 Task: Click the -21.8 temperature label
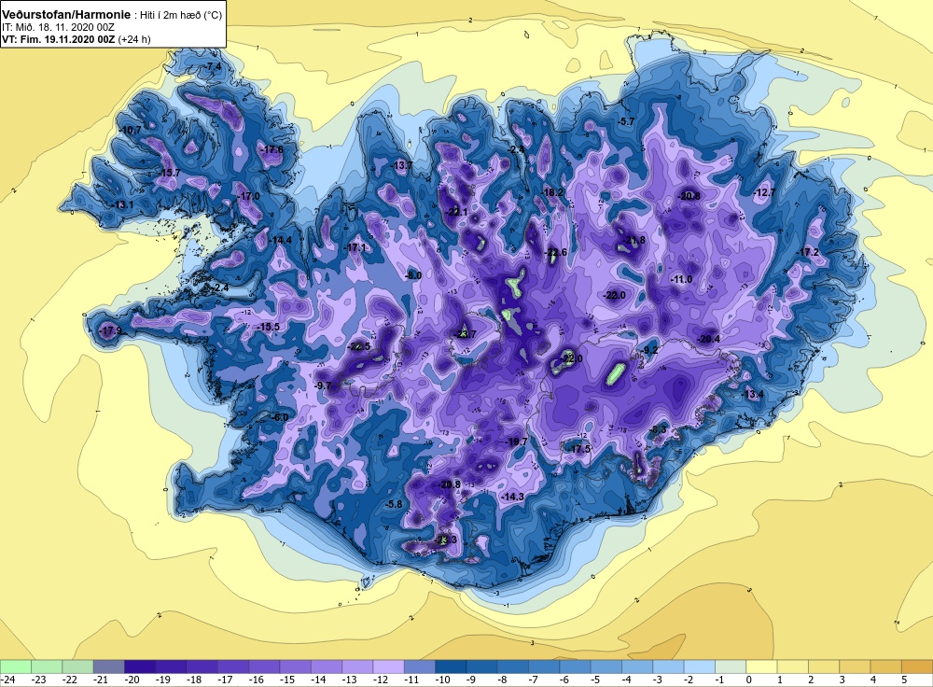click(634, 240)
